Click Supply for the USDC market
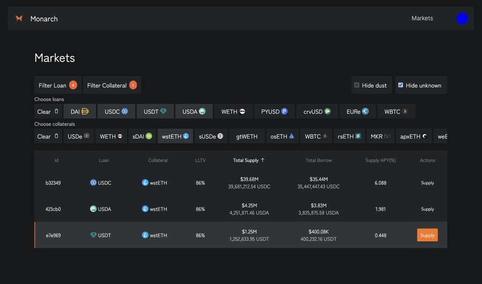482x284 pixels. (x=427, y=183)
